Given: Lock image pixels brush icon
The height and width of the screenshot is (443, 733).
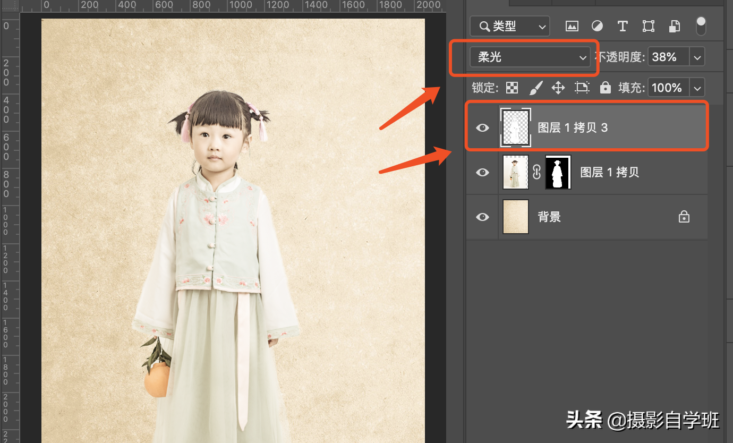Looking at the screenshot, I should pos(535,88).
